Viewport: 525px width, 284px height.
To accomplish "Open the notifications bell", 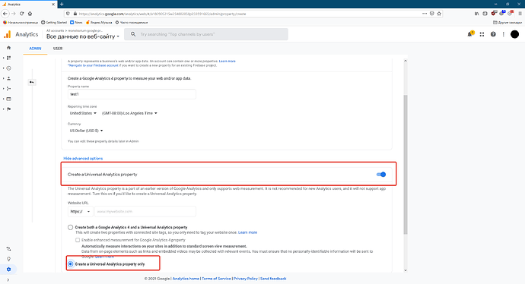I will point(470,34).
